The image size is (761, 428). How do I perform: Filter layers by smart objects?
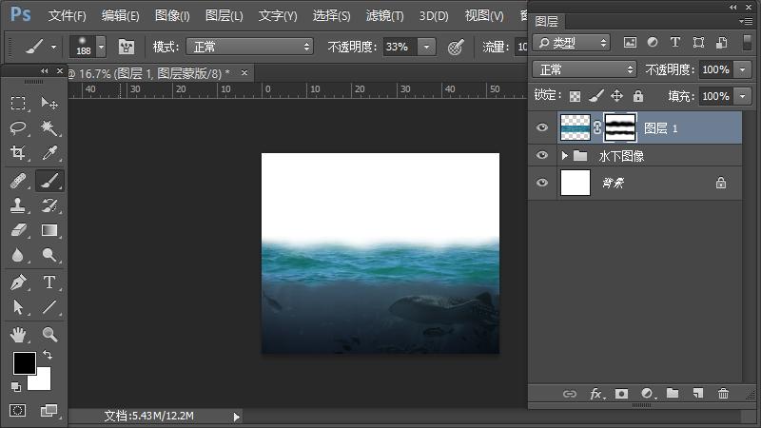722,43
